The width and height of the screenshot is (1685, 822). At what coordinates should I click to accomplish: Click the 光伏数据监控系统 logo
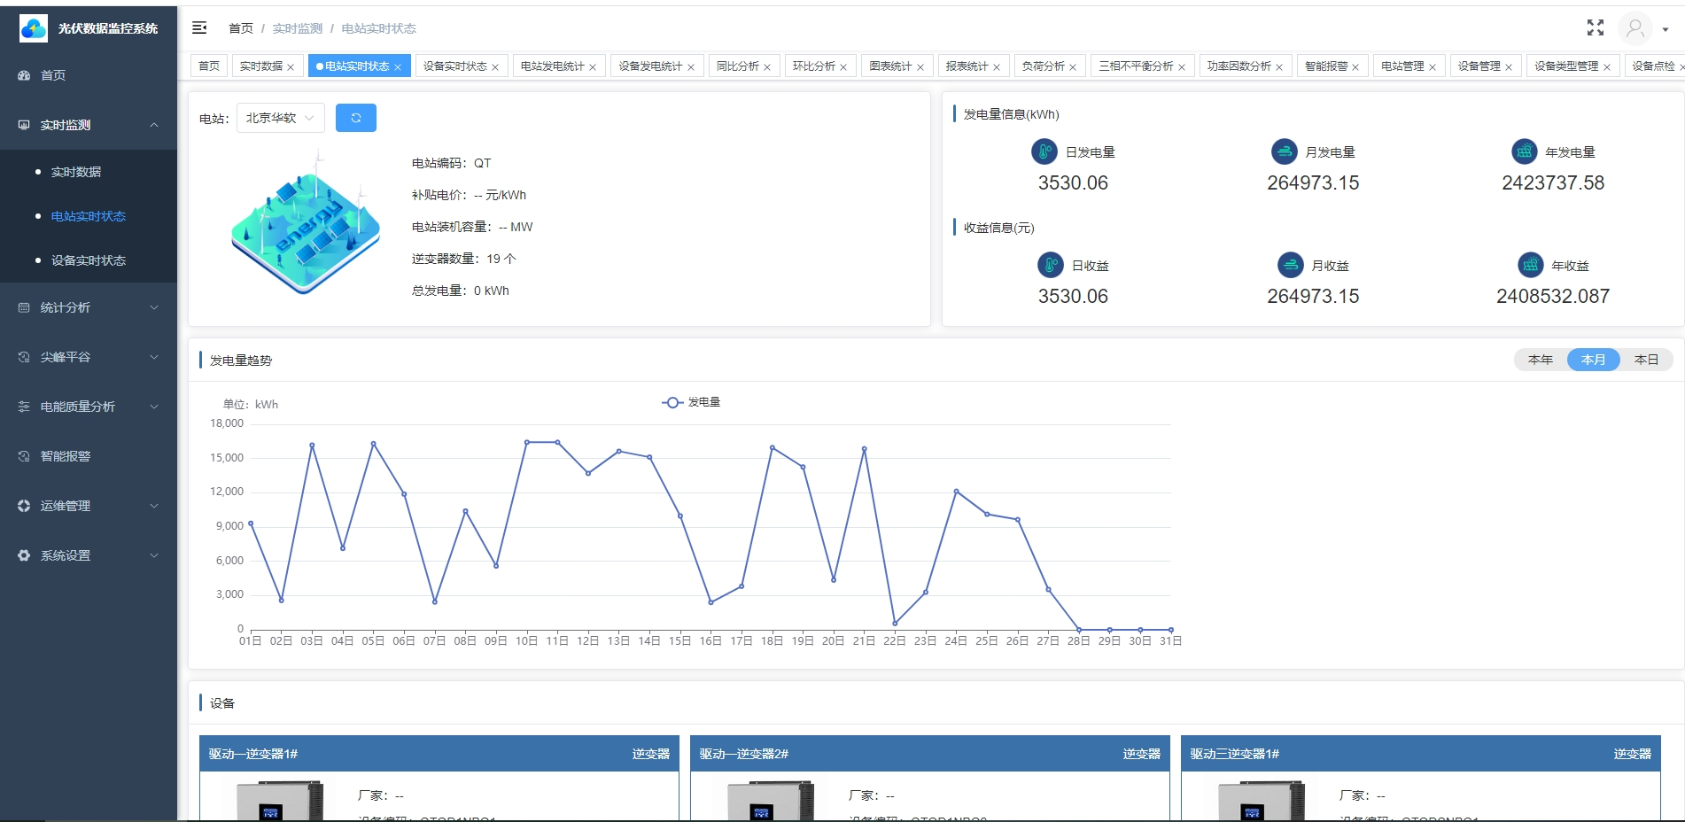pos(34,28)
